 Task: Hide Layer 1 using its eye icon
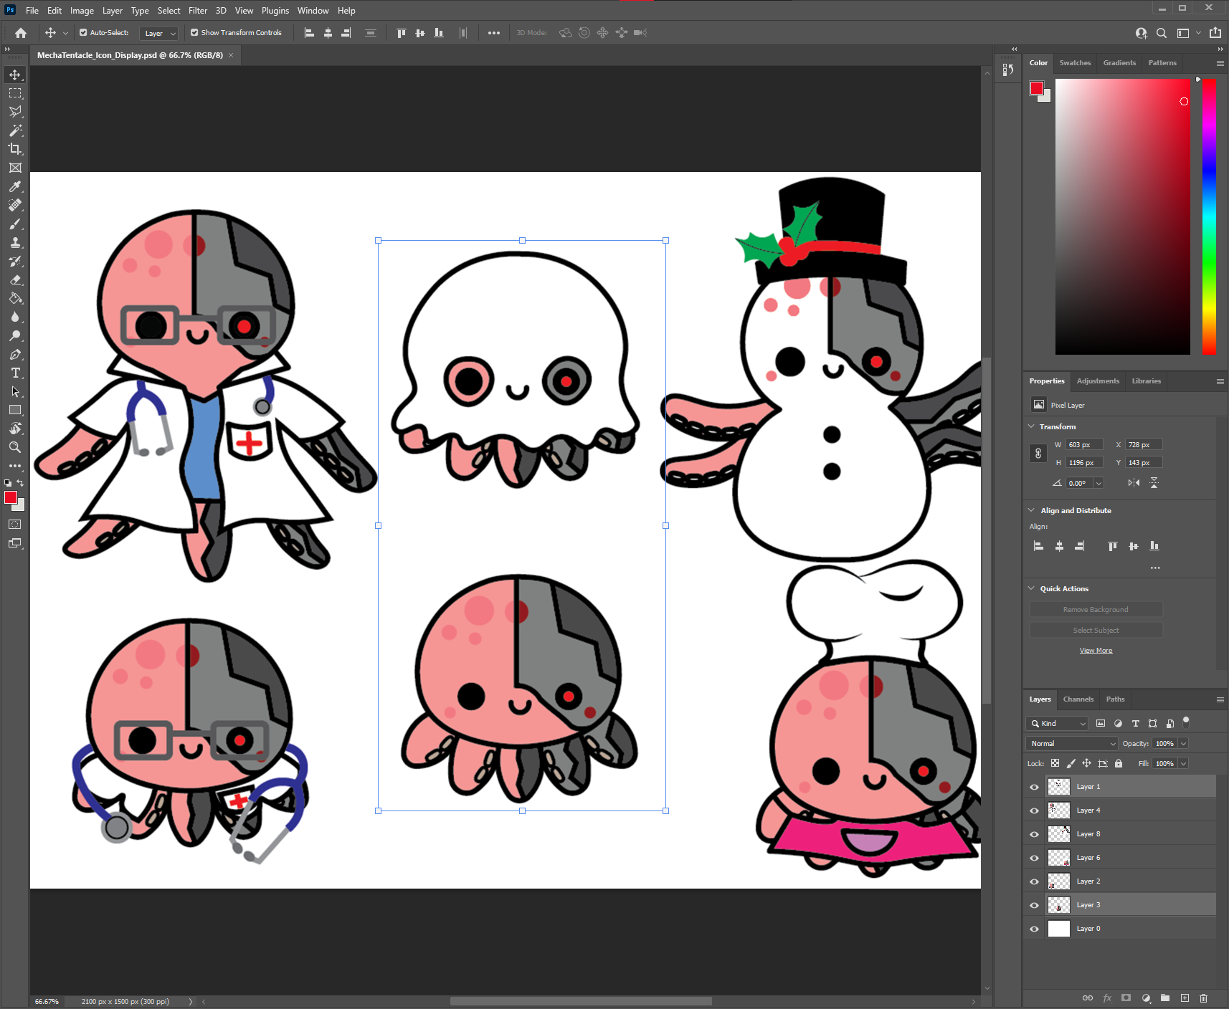(1034, 787)
